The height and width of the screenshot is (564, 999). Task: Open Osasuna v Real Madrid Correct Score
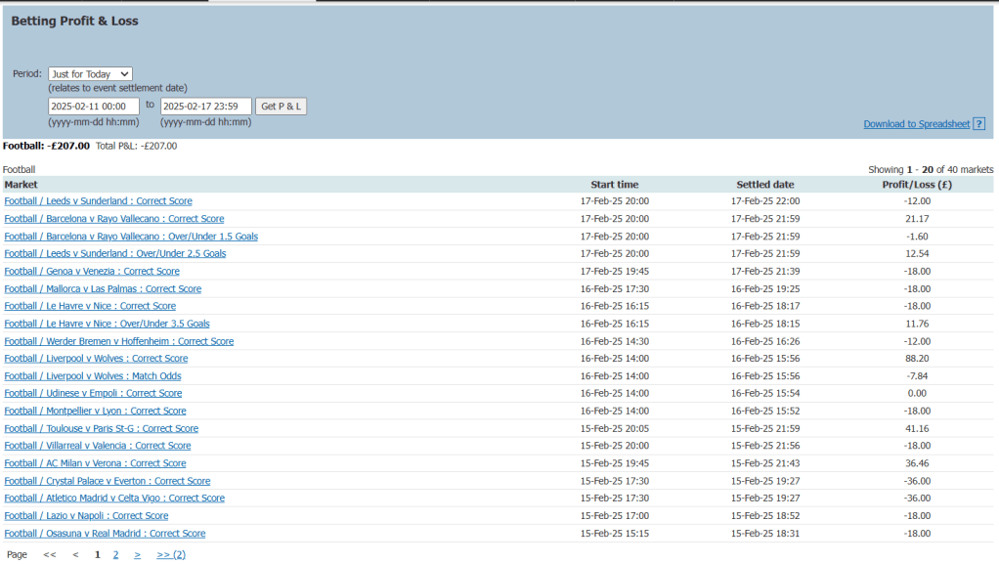click(105, 534)
